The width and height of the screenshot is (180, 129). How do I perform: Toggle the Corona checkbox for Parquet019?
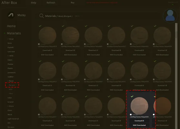pos(39,44)
